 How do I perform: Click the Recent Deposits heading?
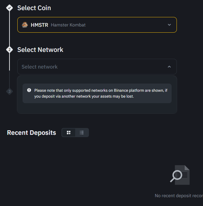tap(31, 133)
